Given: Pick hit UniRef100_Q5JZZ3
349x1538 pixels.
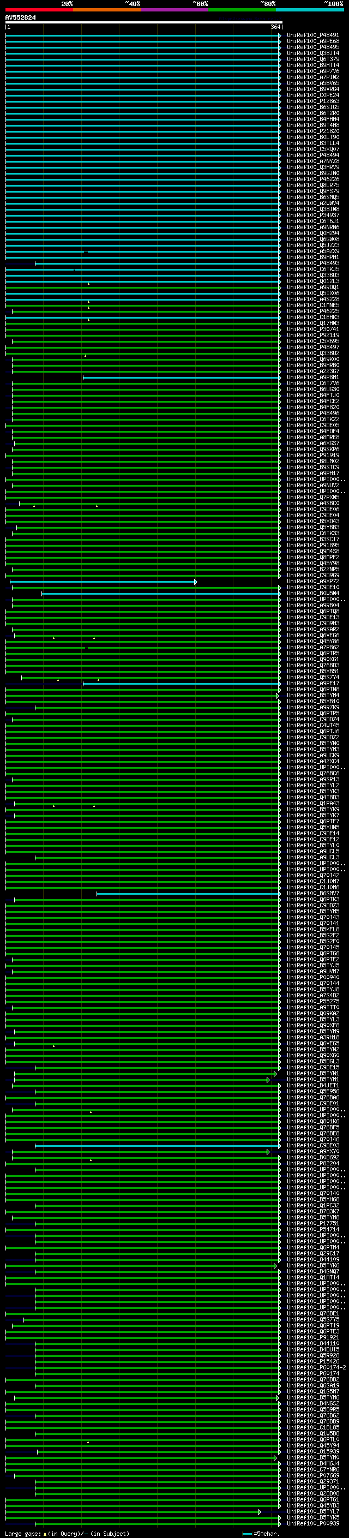Looking at the screenshot, I should pyautogui.click(x=313, y=246).
